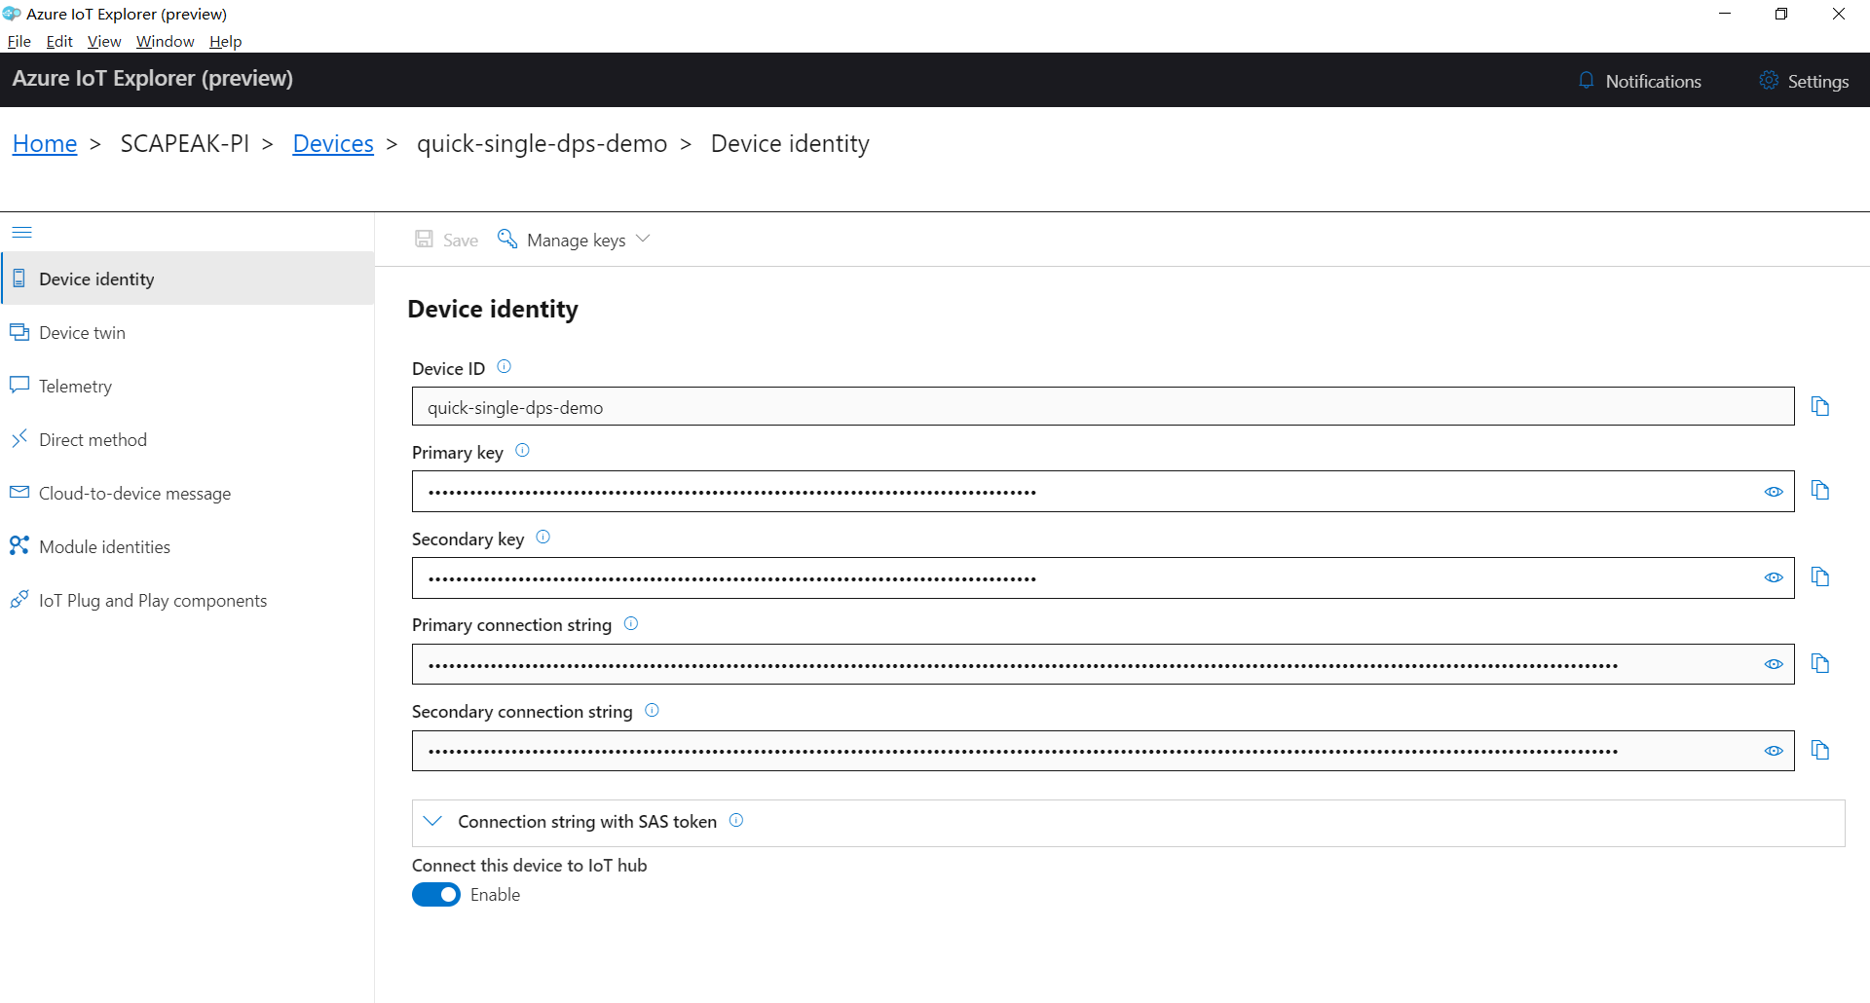Open Module identities page

pyautogui.click(x=187, y=546)
